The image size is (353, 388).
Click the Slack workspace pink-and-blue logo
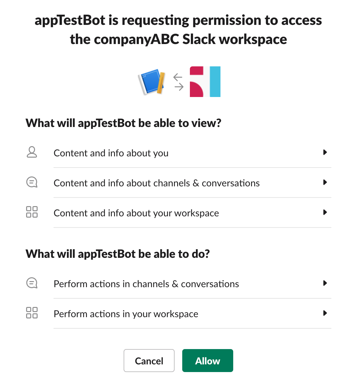[x=205, y=82]
